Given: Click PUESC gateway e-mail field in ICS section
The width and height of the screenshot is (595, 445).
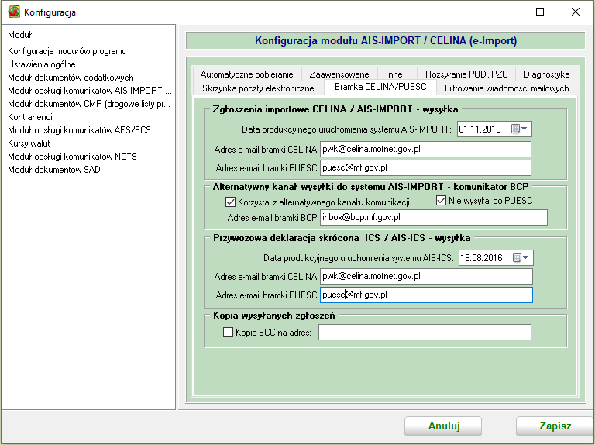Looking at the screenshot, I should pyautogui.click(x=426, y=295).
